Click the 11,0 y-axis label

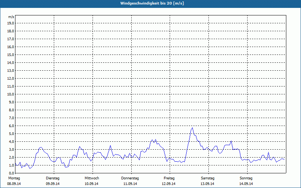point(11,86)
